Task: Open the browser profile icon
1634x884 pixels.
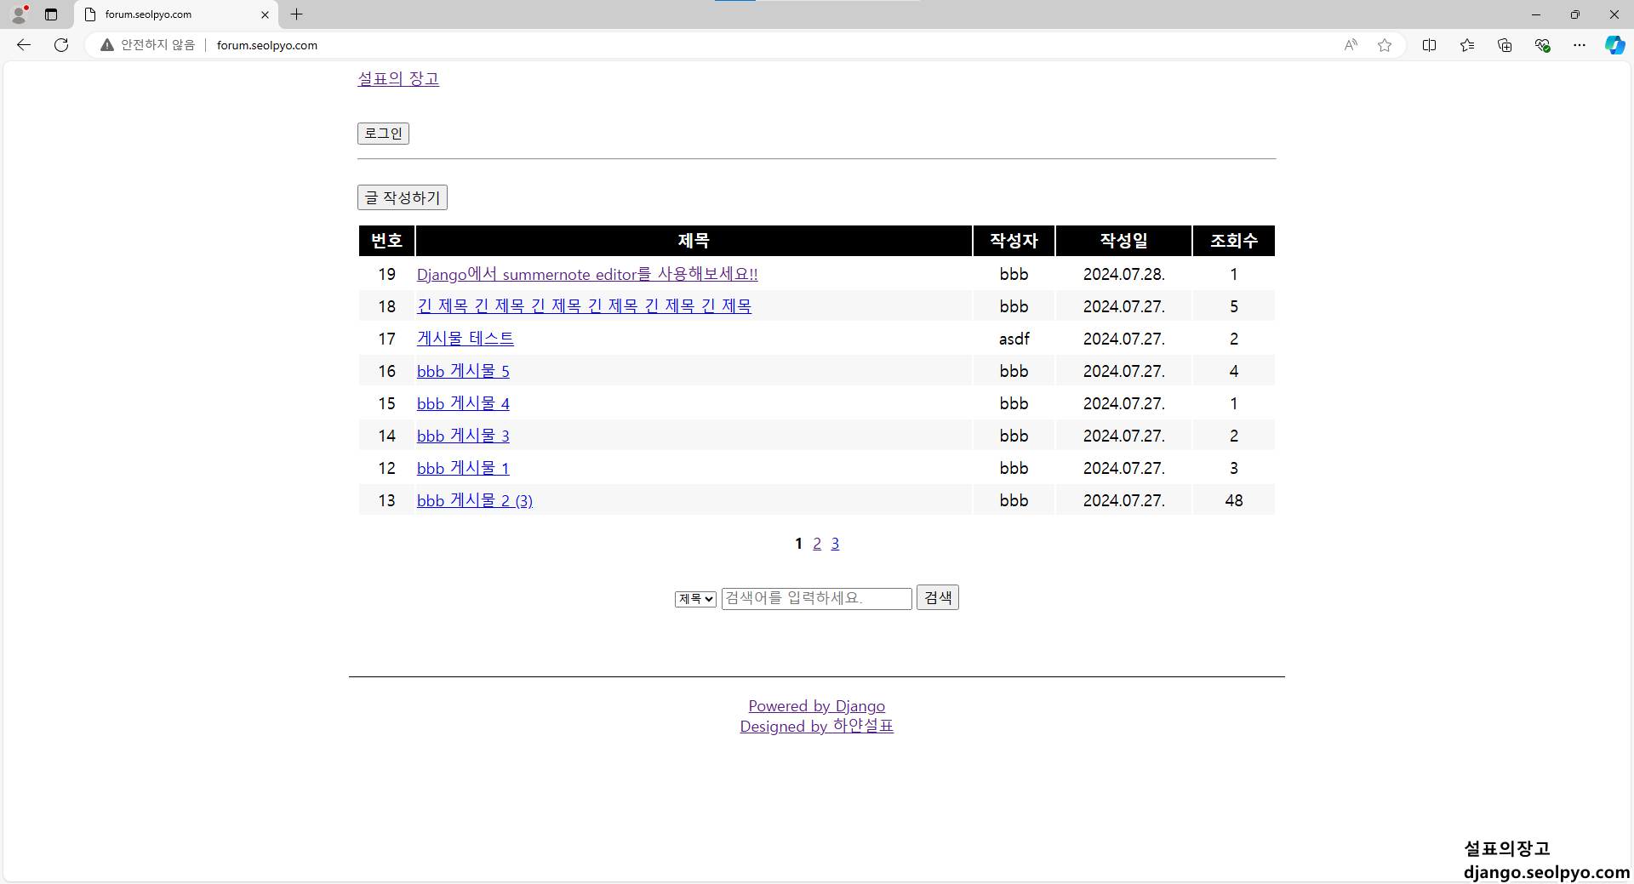Action: pos(19,14)
